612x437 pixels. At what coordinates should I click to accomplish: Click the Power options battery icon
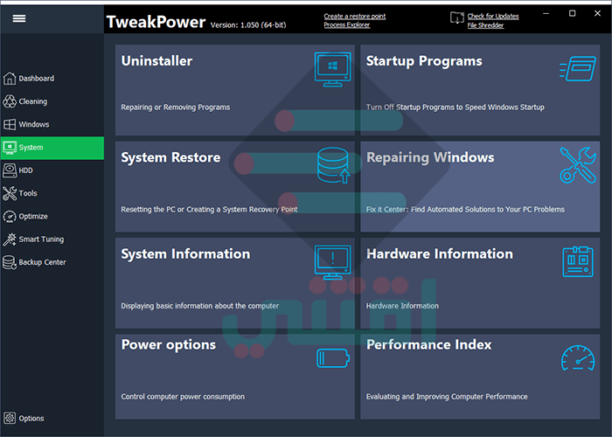click(x=333, y=357)
